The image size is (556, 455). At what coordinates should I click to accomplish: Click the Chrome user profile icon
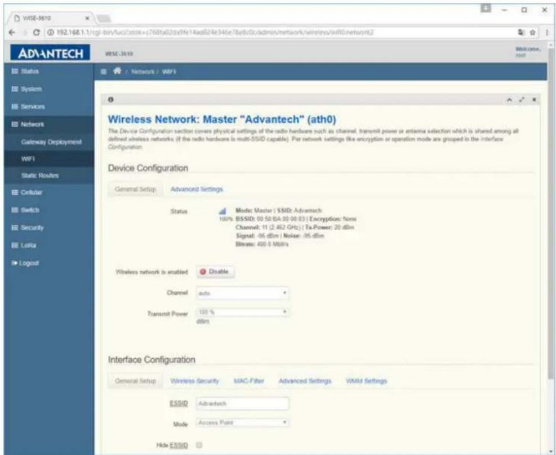click(x=486, y=8)
